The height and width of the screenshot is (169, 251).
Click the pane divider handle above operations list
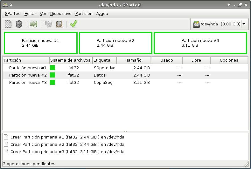(125, 132)
